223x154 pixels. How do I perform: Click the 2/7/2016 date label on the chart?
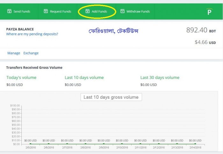pyautogui.click(x=67, y=148)
